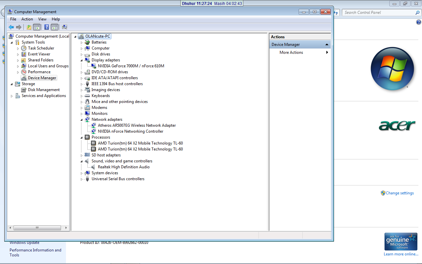Image resolution: width=422 pixels, height=264 pixels.
Task: Click the Disk drives category icon
Action: pos(87,54)
